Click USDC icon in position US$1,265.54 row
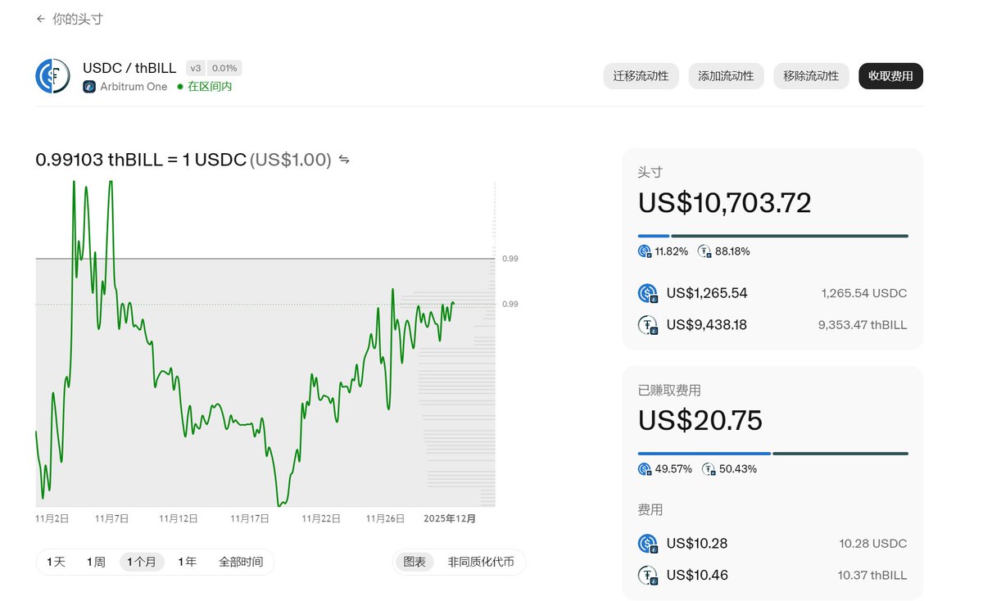Viewport: 983px width, 601px height. (648, 293)
